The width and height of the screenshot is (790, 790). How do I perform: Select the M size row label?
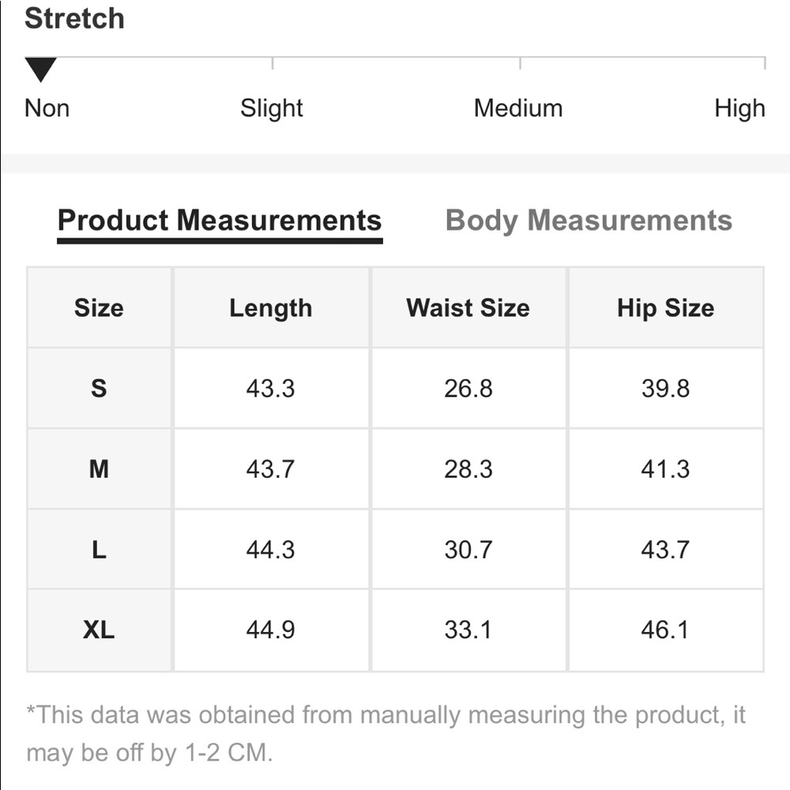(99, 469)
